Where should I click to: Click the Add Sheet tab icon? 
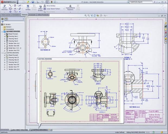click(x=50, y=130)
